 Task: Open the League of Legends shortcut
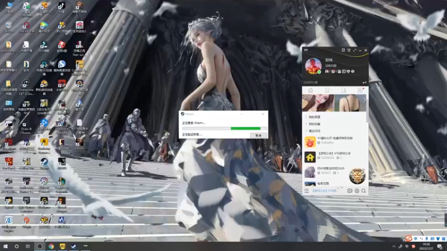(x=61, y=185)
